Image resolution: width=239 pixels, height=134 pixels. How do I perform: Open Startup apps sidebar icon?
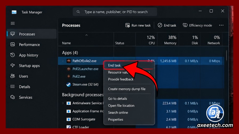point(13,66)
